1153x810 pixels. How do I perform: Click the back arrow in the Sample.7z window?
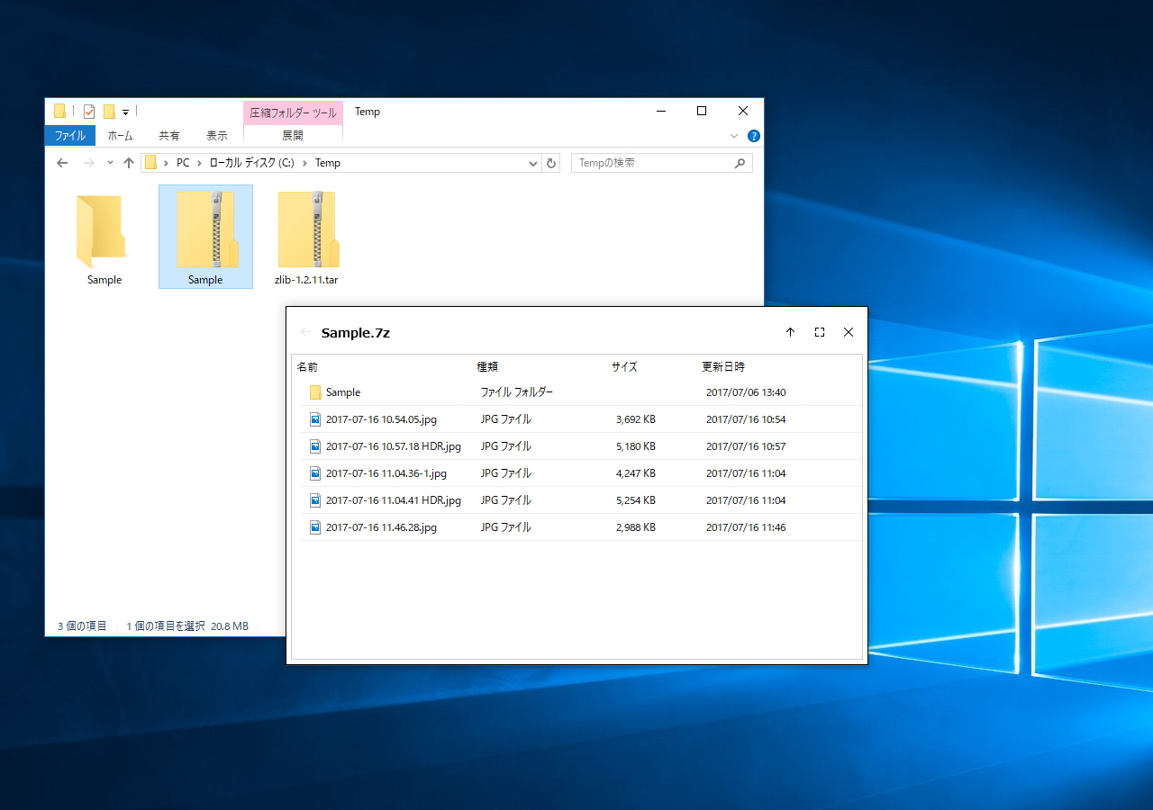click(305, 332)
